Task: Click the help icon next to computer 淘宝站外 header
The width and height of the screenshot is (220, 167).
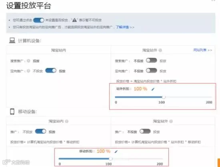Action: coord(160,50)
